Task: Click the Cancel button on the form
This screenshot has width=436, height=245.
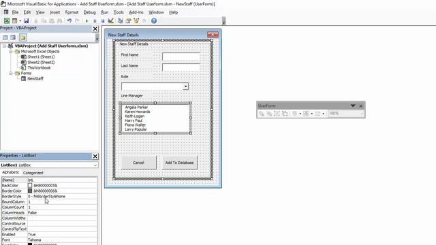Action: [x=138, y=163]
